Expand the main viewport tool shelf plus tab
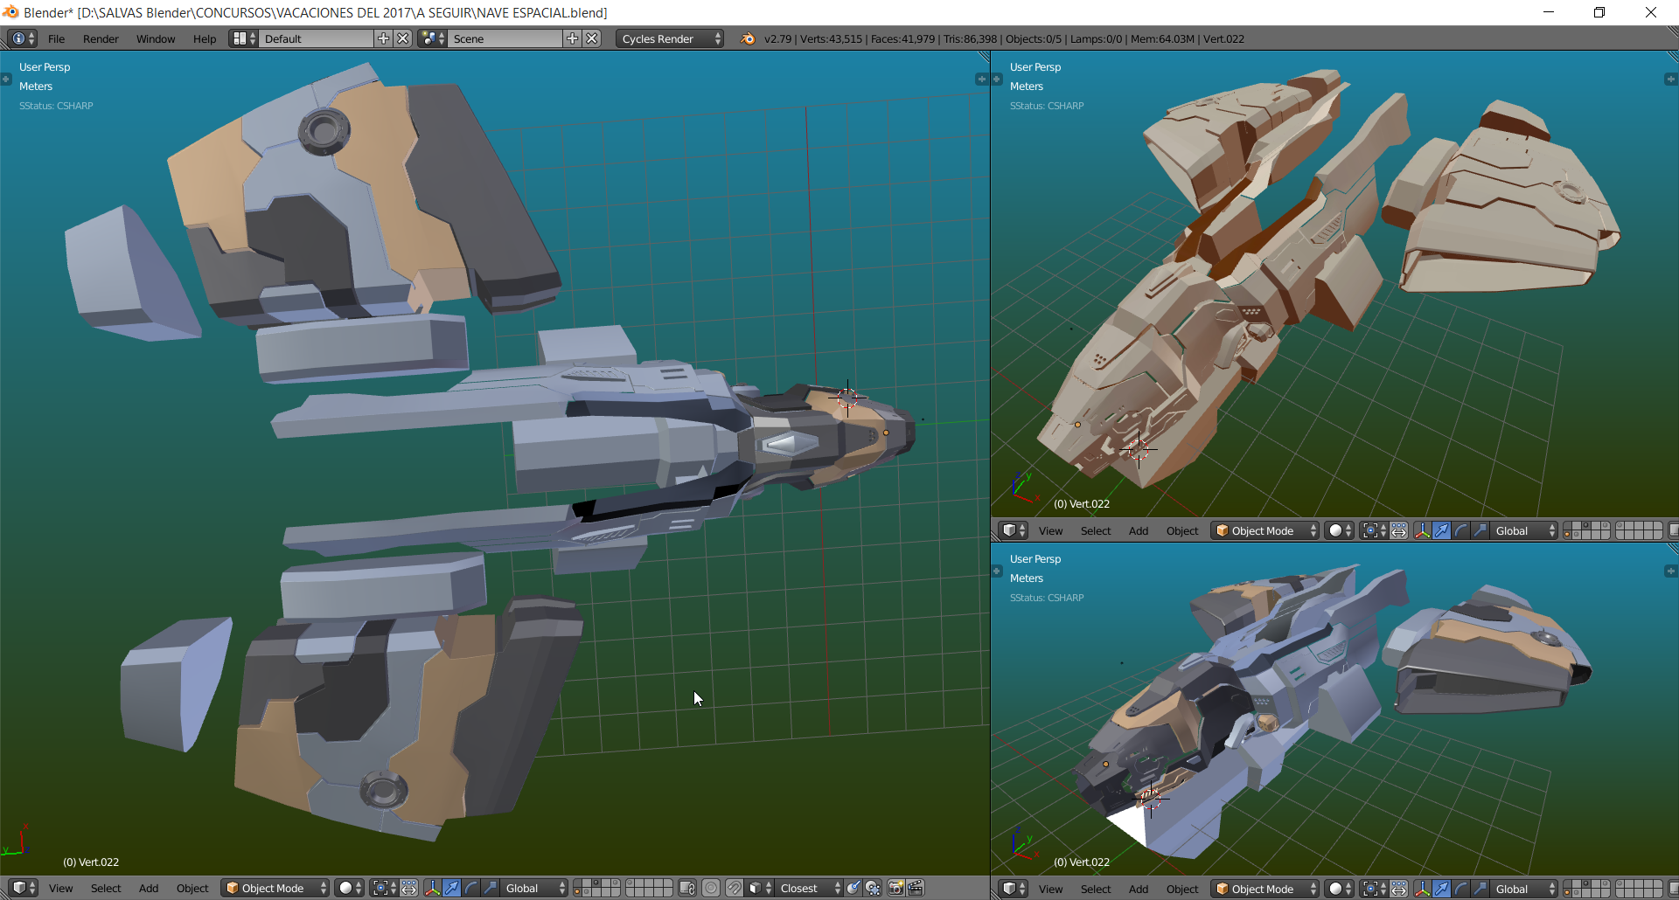1679x900 pixels. (5, 79)
